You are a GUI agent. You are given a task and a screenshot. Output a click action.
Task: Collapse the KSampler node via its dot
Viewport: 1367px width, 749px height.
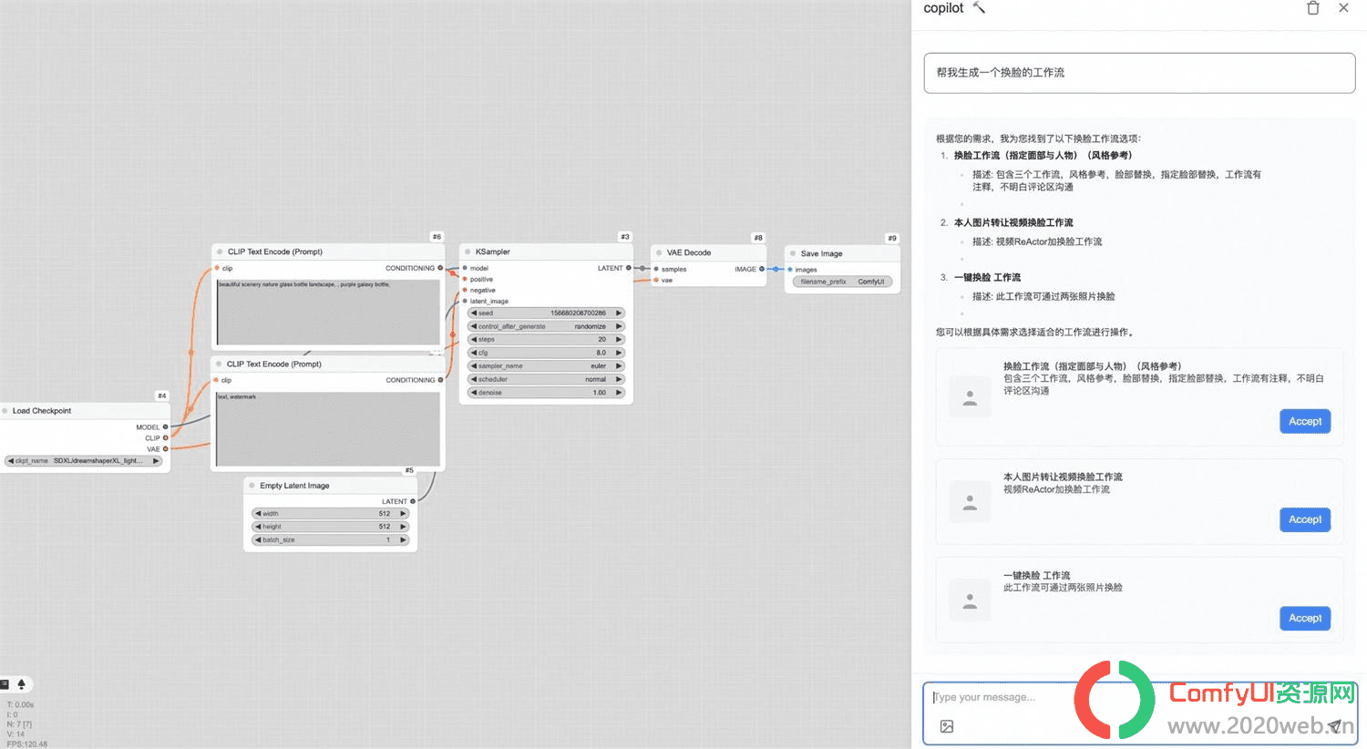tap(468, 251)
